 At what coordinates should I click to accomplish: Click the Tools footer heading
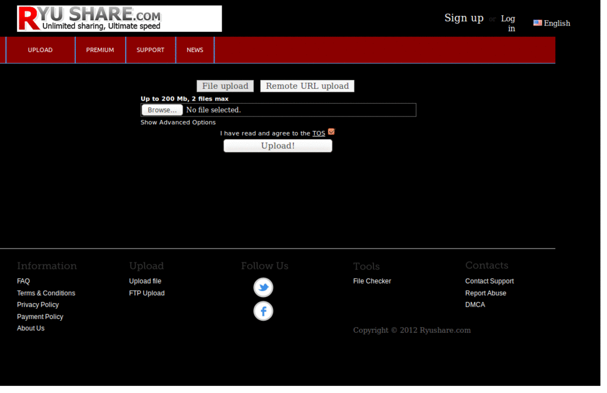(x=366, y=266)
